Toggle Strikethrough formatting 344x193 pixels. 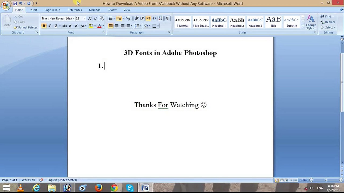coord(65,26)
